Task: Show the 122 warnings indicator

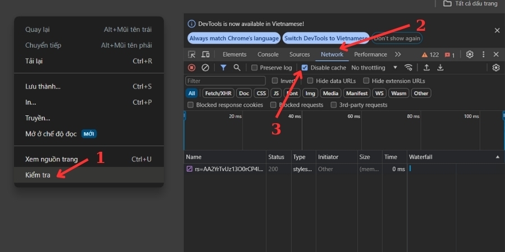Action: 430,55
